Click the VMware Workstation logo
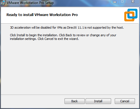140x109 pixels. coord(131,15)
